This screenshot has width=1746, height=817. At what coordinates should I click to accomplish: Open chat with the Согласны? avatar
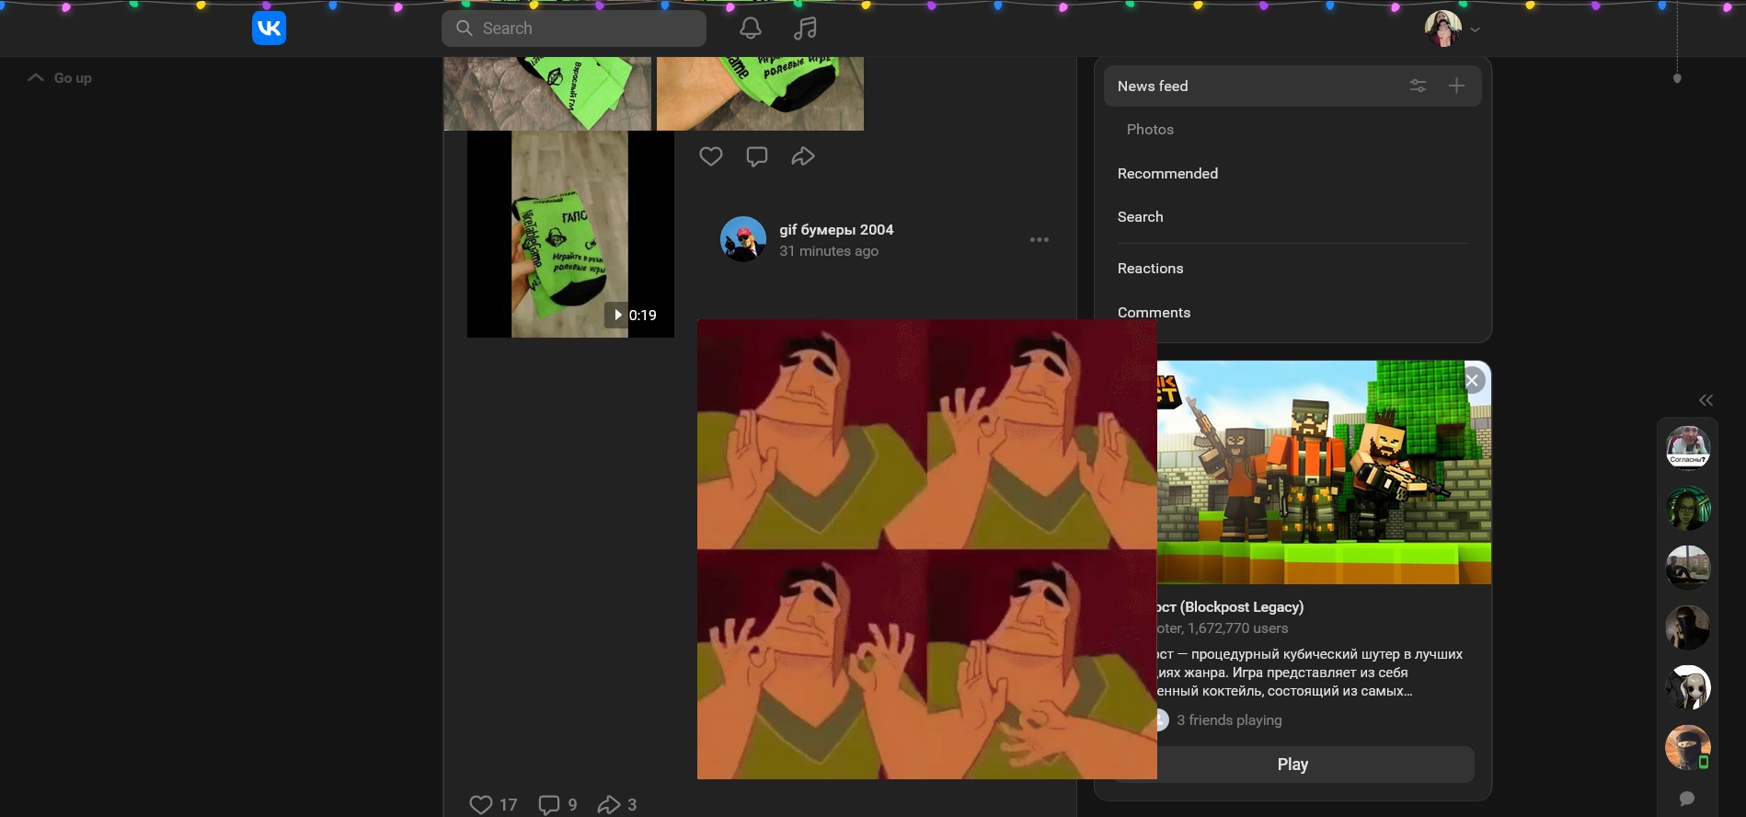1688,448
